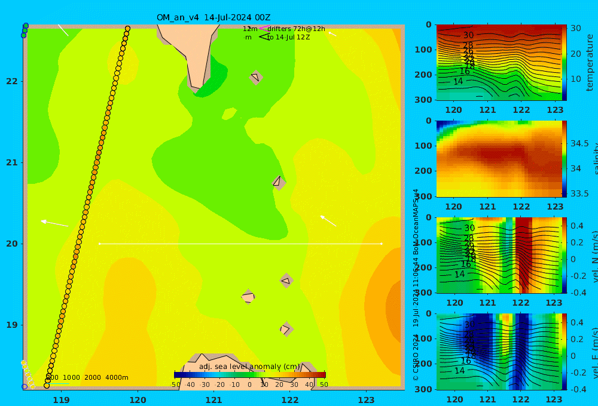The width and height of the screenshot is (598, 406).
Task: Click the salinity colorbar
Action: (x=565, y=159)
